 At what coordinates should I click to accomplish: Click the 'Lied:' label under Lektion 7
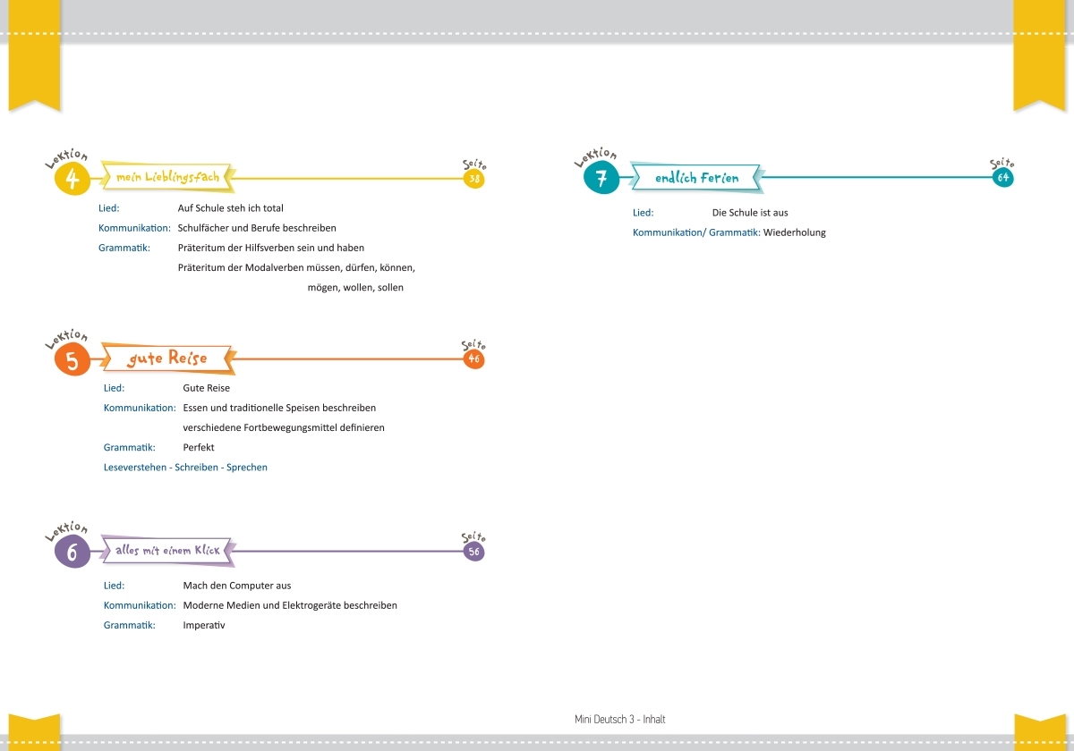pyautogui.click(x=643, y=213)
